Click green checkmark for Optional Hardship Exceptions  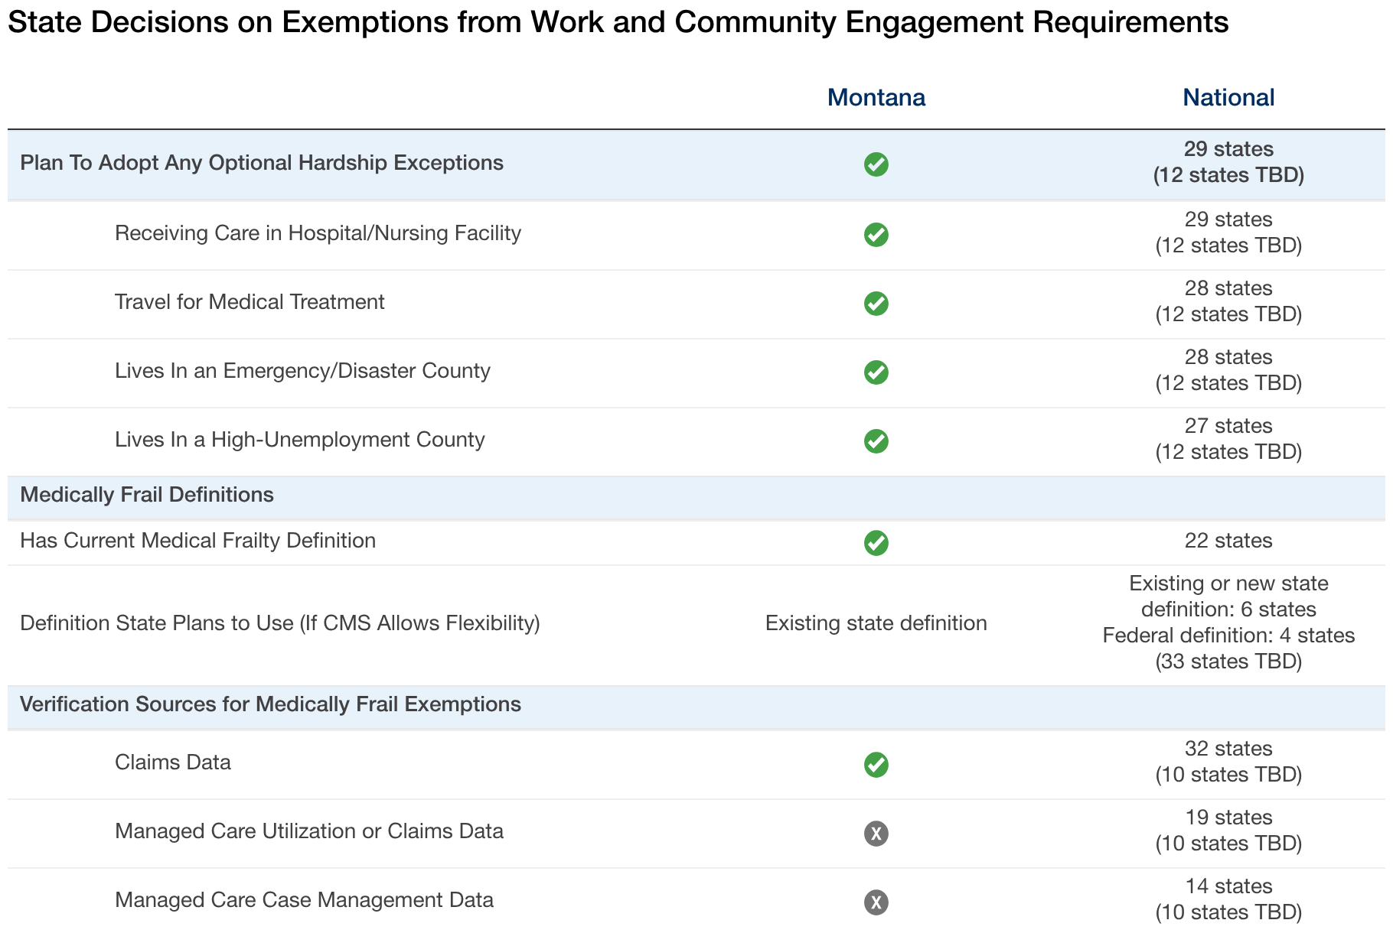tap(876, 164)
